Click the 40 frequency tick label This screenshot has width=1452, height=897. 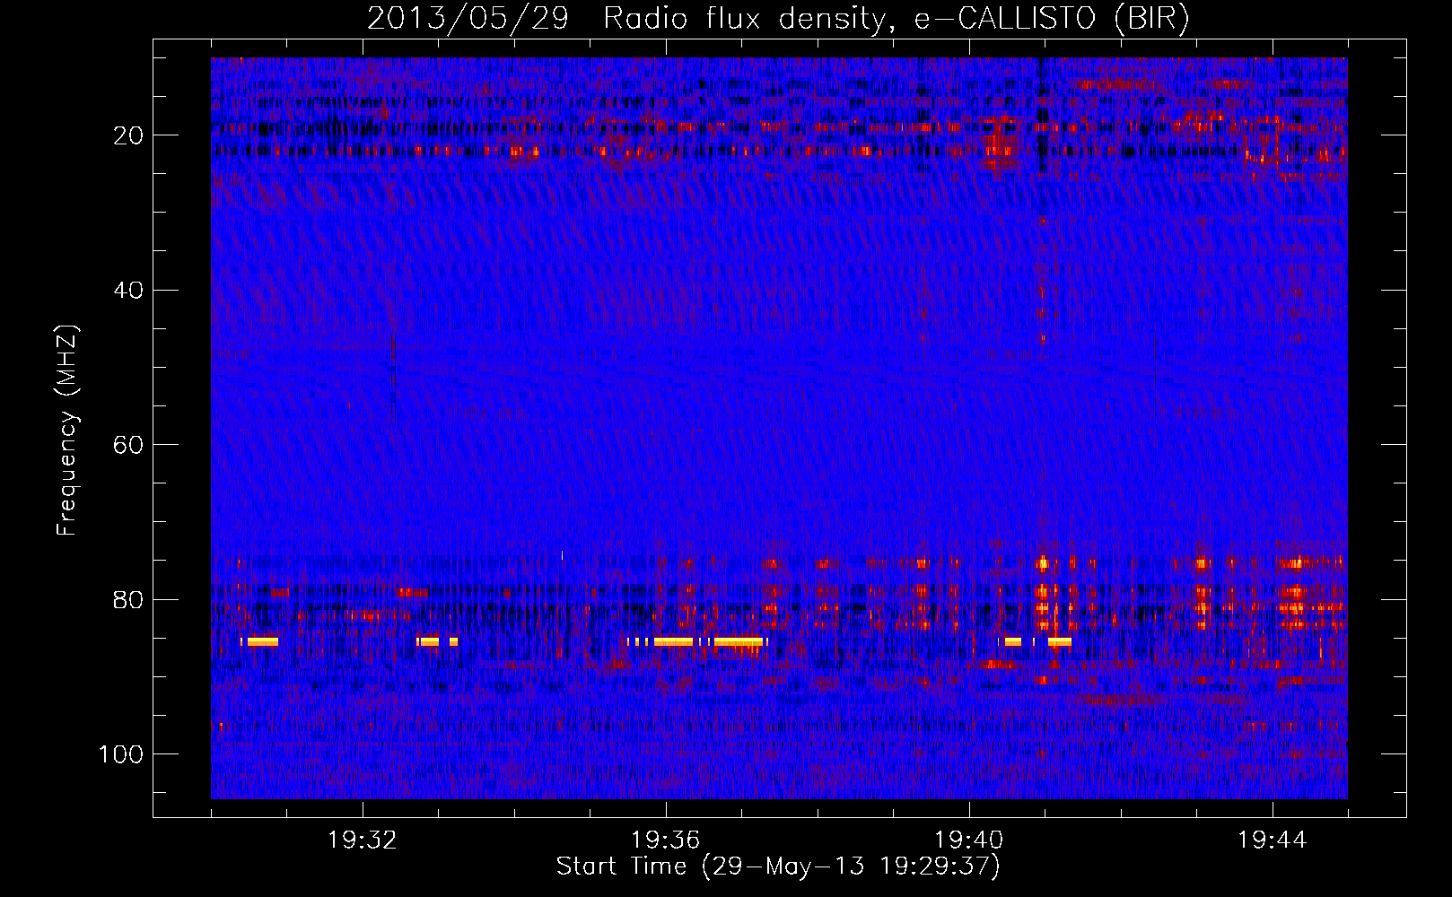click(x=129, y=291)
